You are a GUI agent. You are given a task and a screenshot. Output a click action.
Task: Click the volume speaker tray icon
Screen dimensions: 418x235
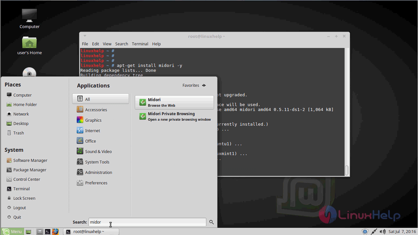tap(382, 232)
